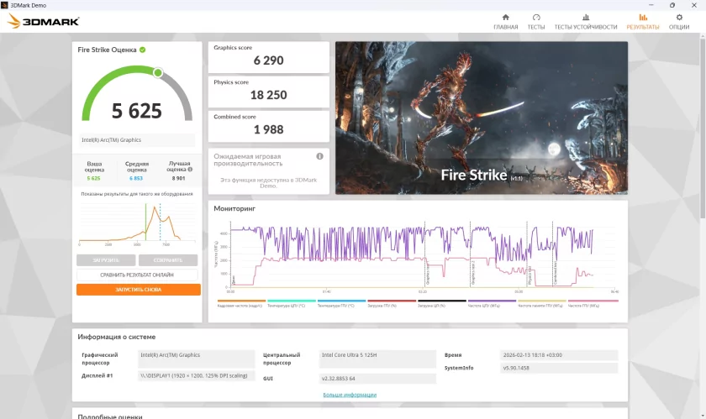Switch to the Результаты tab
This screenshot has width=706, height=419.
pyautogui.click(x=643, y=21)
